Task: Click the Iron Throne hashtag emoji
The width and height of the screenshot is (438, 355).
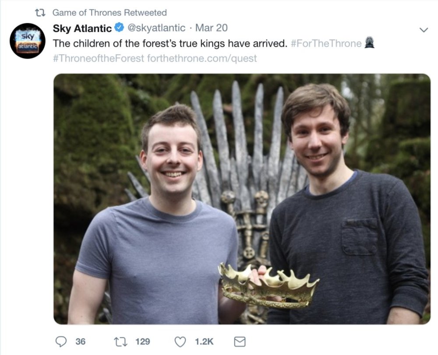Action: (370, 43)
